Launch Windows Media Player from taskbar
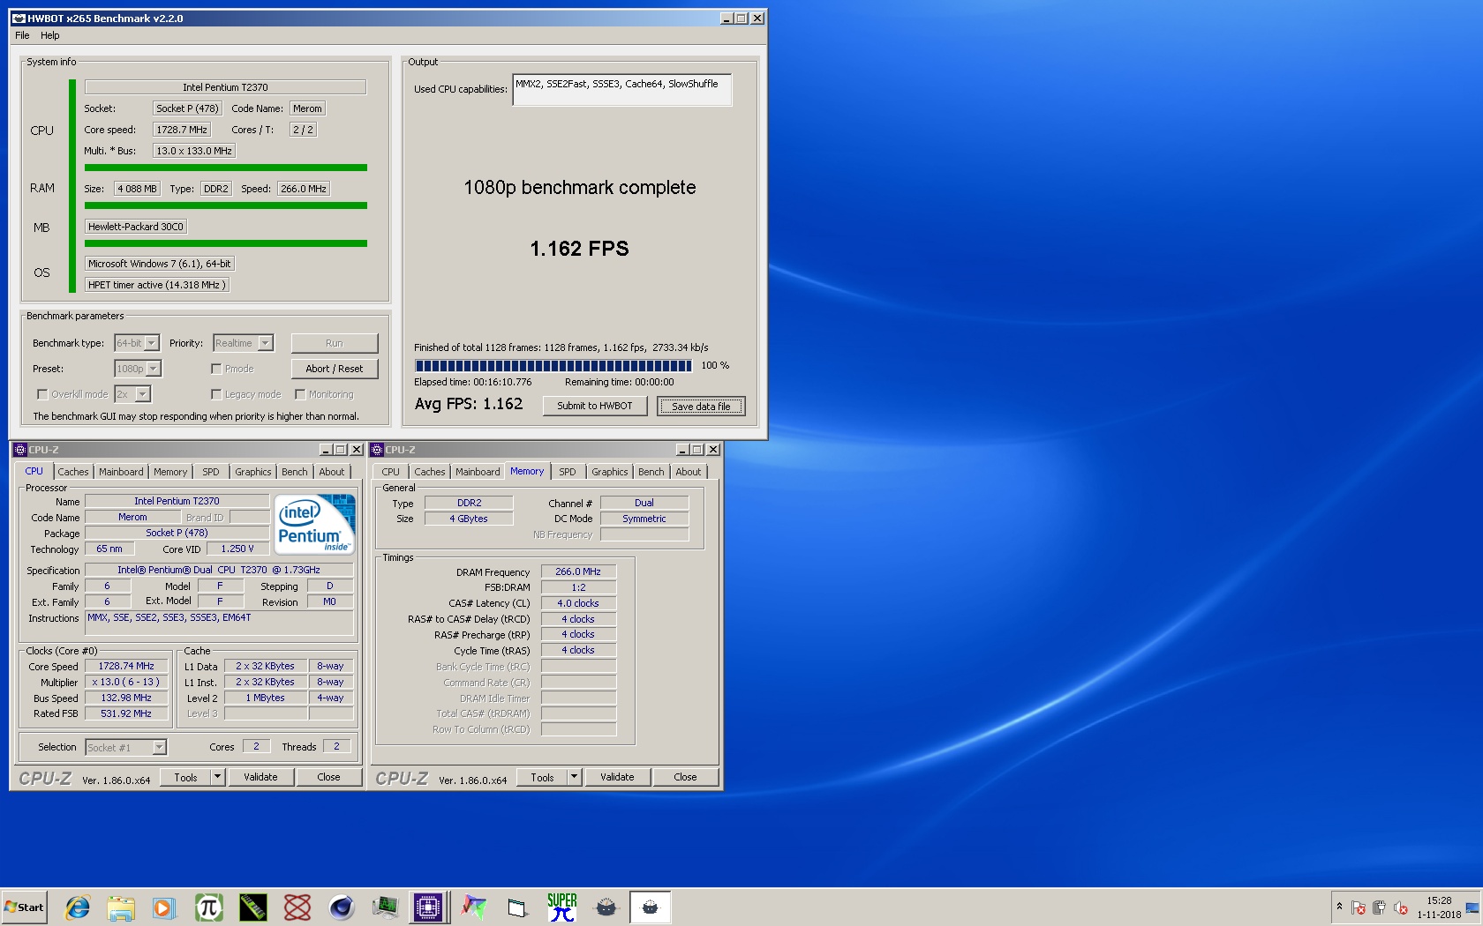The image size is (1483, 926). (x=164, y=907)
